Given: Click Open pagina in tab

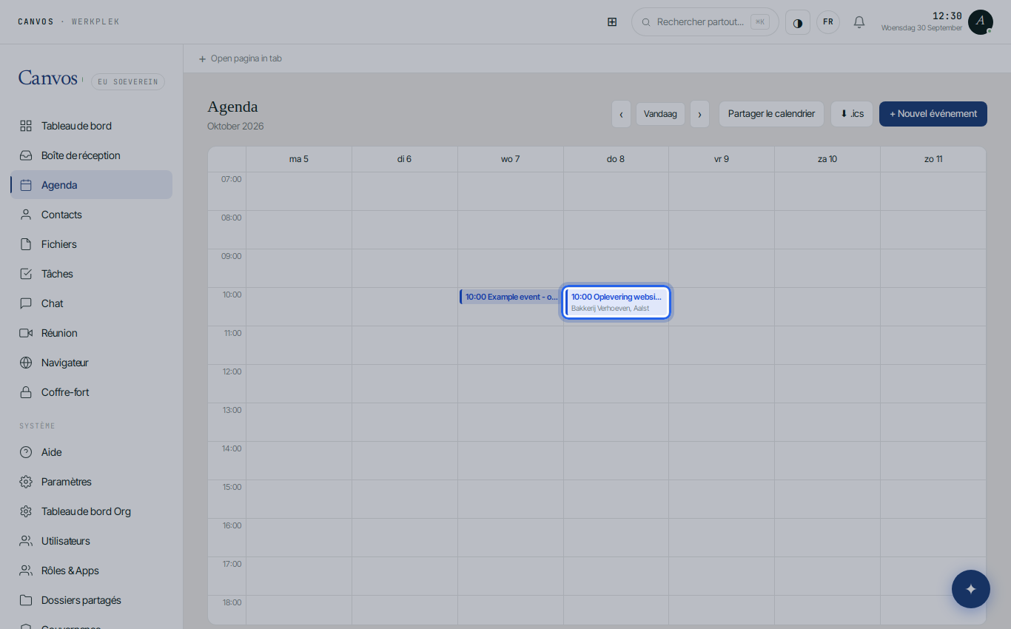Looking at the screenshot, I should pyautogui.click(x=240, y=58).
